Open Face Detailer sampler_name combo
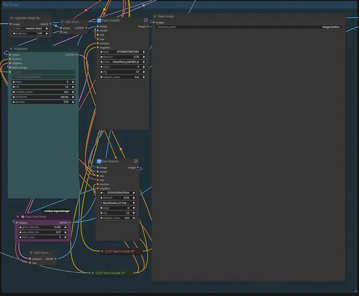The width and height of the screenshot is (359, 296). pos(123,77)
